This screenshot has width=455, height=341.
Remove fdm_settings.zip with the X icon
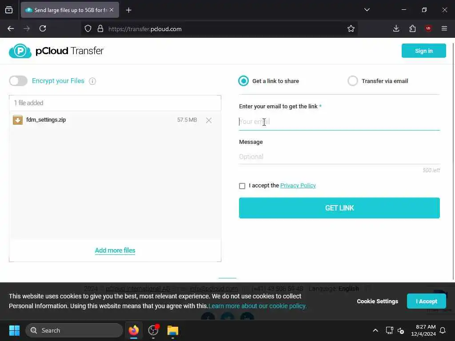point(209,120)
